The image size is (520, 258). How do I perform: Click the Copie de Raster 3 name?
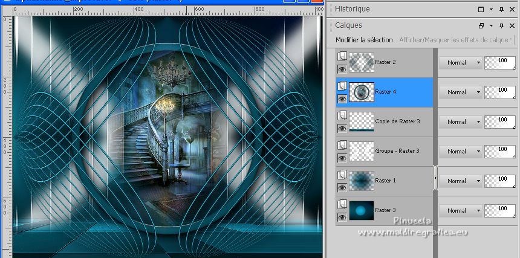click(x=398, y=121)
